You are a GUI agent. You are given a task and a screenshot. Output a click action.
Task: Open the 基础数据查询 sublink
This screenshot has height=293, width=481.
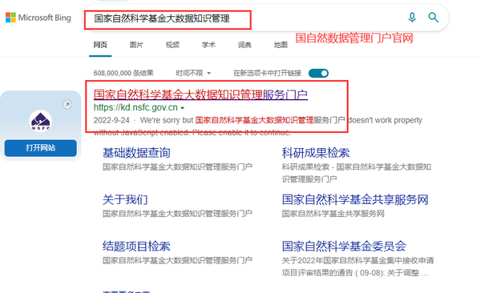coord(136,153)
